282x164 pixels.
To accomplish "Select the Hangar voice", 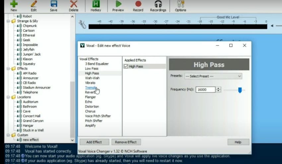I will point(28,126).
